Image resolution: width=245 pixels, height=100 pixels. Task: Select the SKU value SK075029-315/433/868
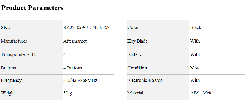coord(87,27)
